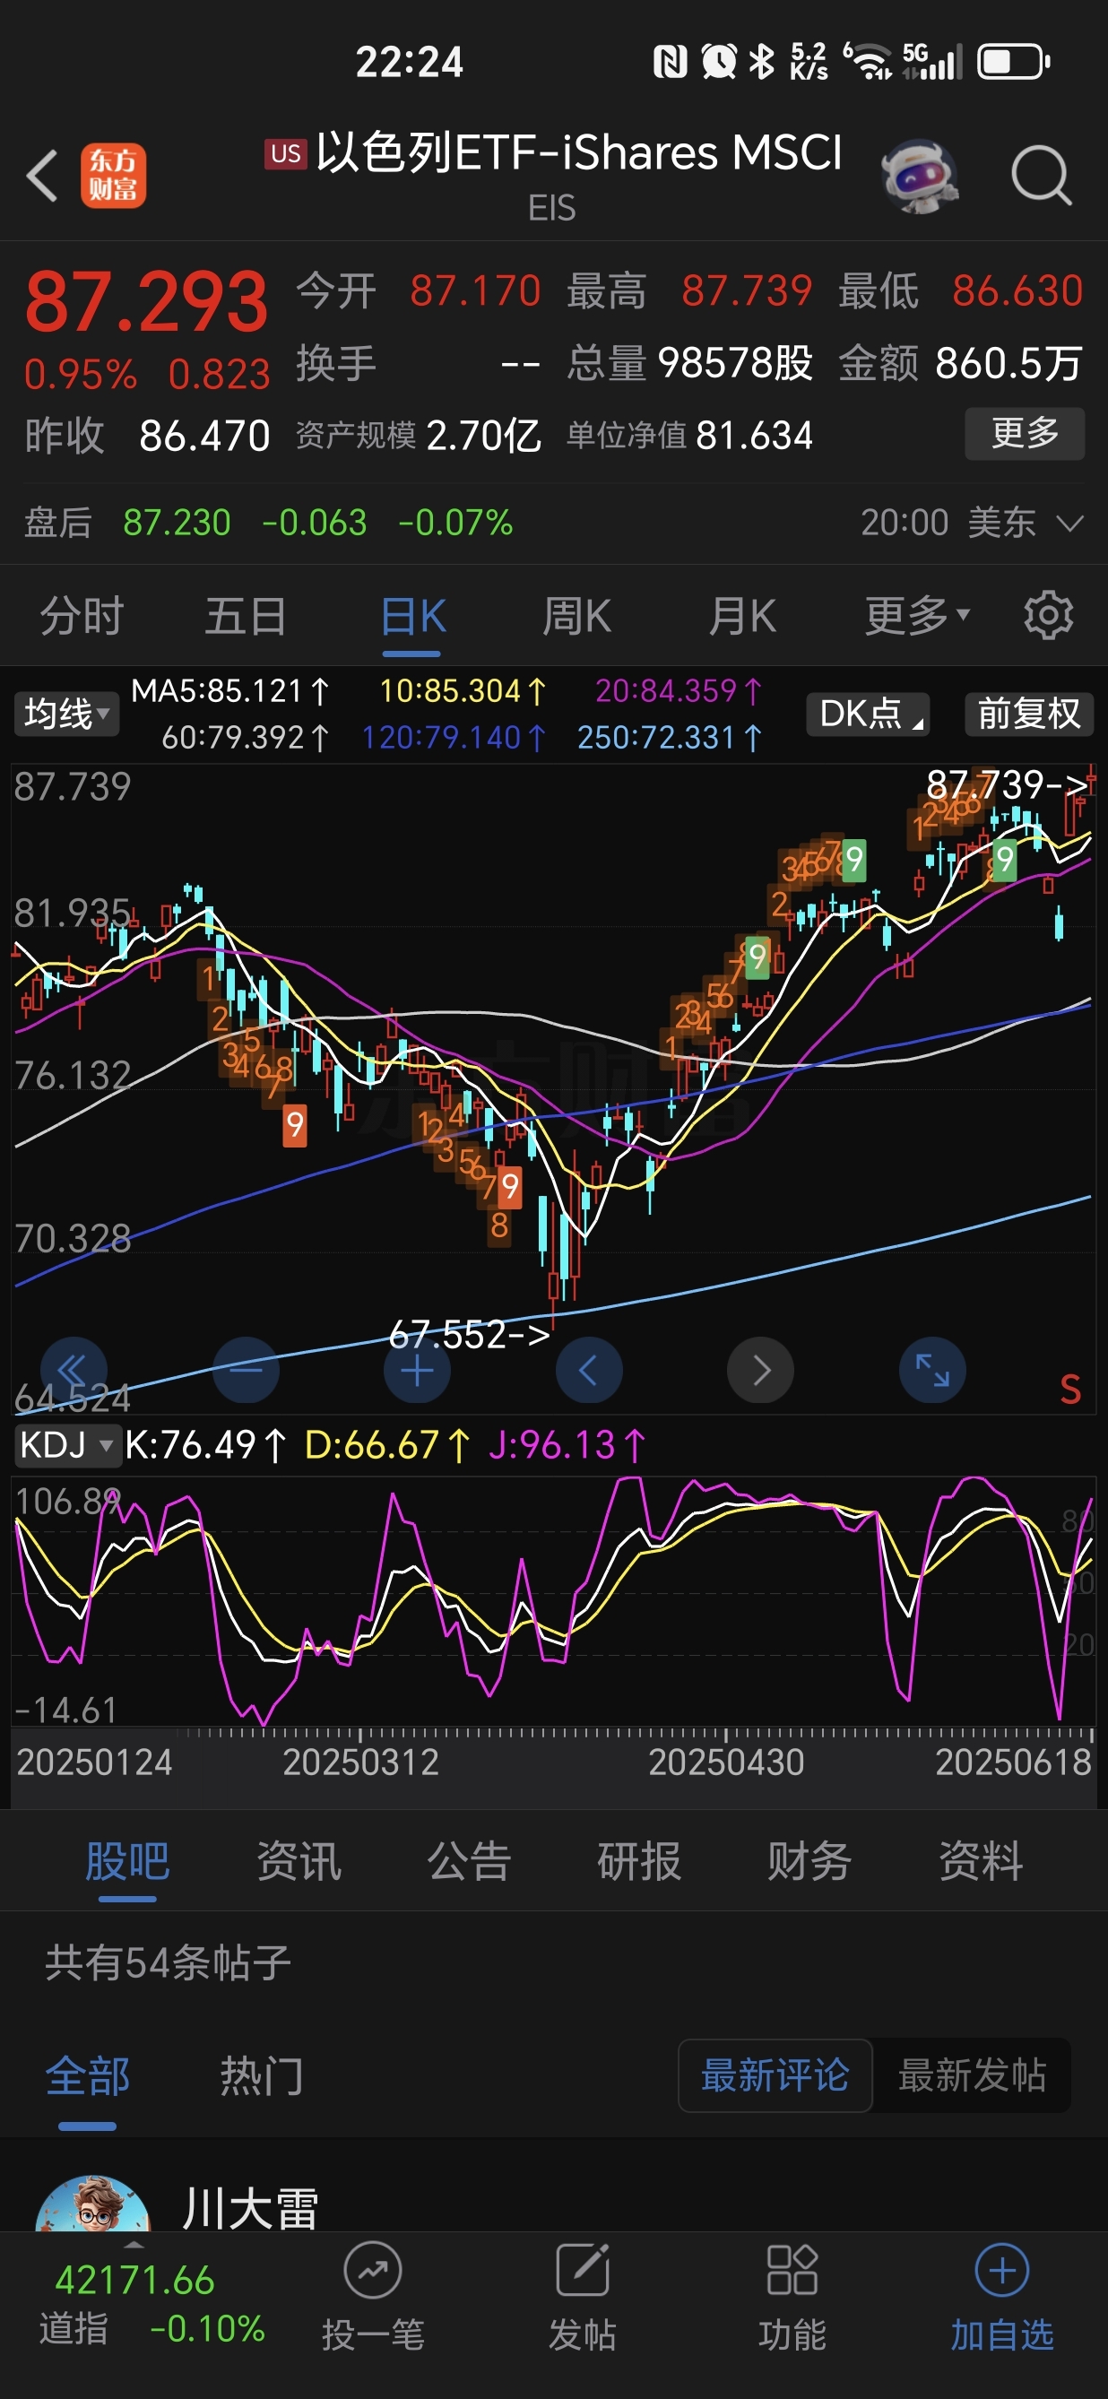Tap after-hours price 87.230
Viewport: 1108px width, 2399px height.
tap(177, 523)
